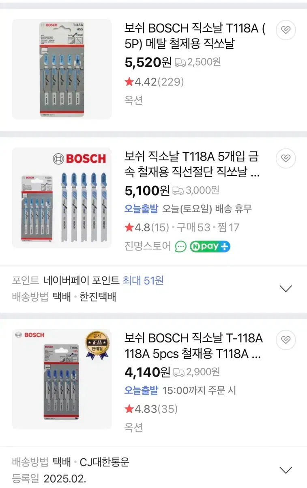Open first Bosch T118A blade package thumbnail

62,69
